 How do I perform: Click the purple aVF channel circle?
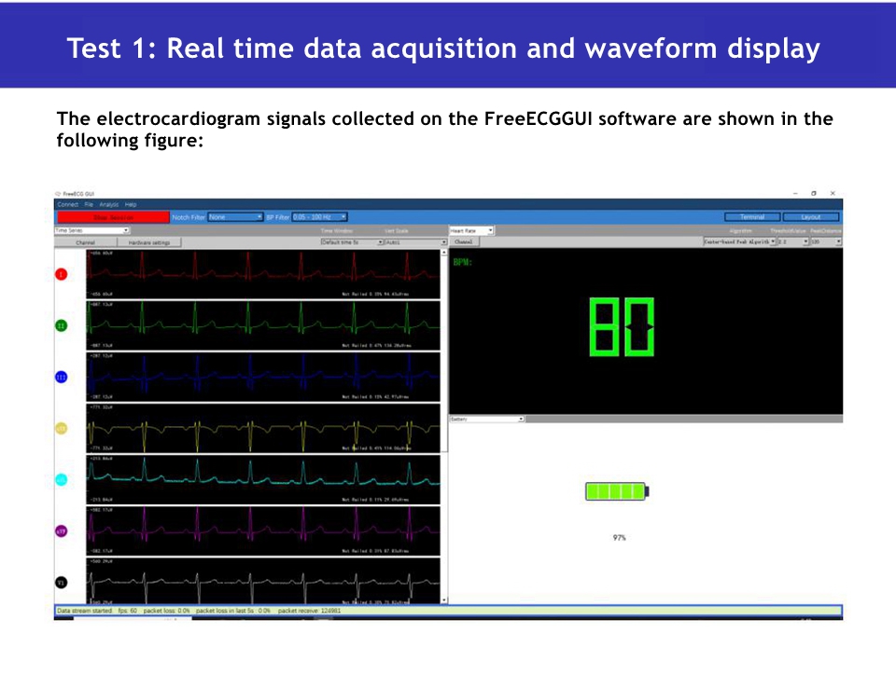point(62,530)
